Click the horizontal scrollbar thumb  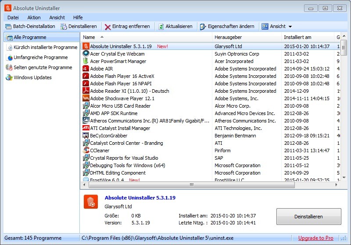tap(192, 185)
